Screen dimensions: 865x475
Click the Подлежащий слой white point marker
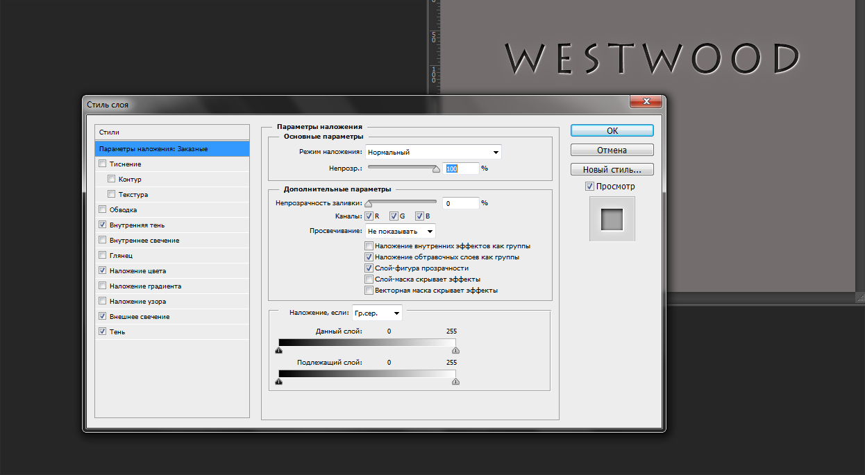(x=455, y=381)
